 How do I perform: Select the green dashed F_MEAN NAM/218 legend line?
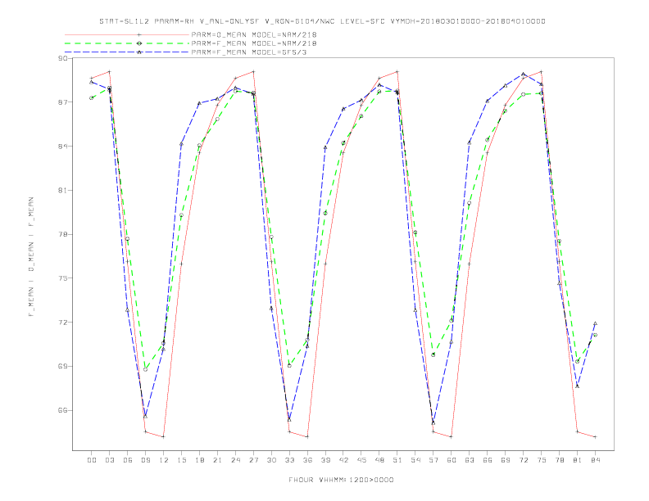(127, 43)
